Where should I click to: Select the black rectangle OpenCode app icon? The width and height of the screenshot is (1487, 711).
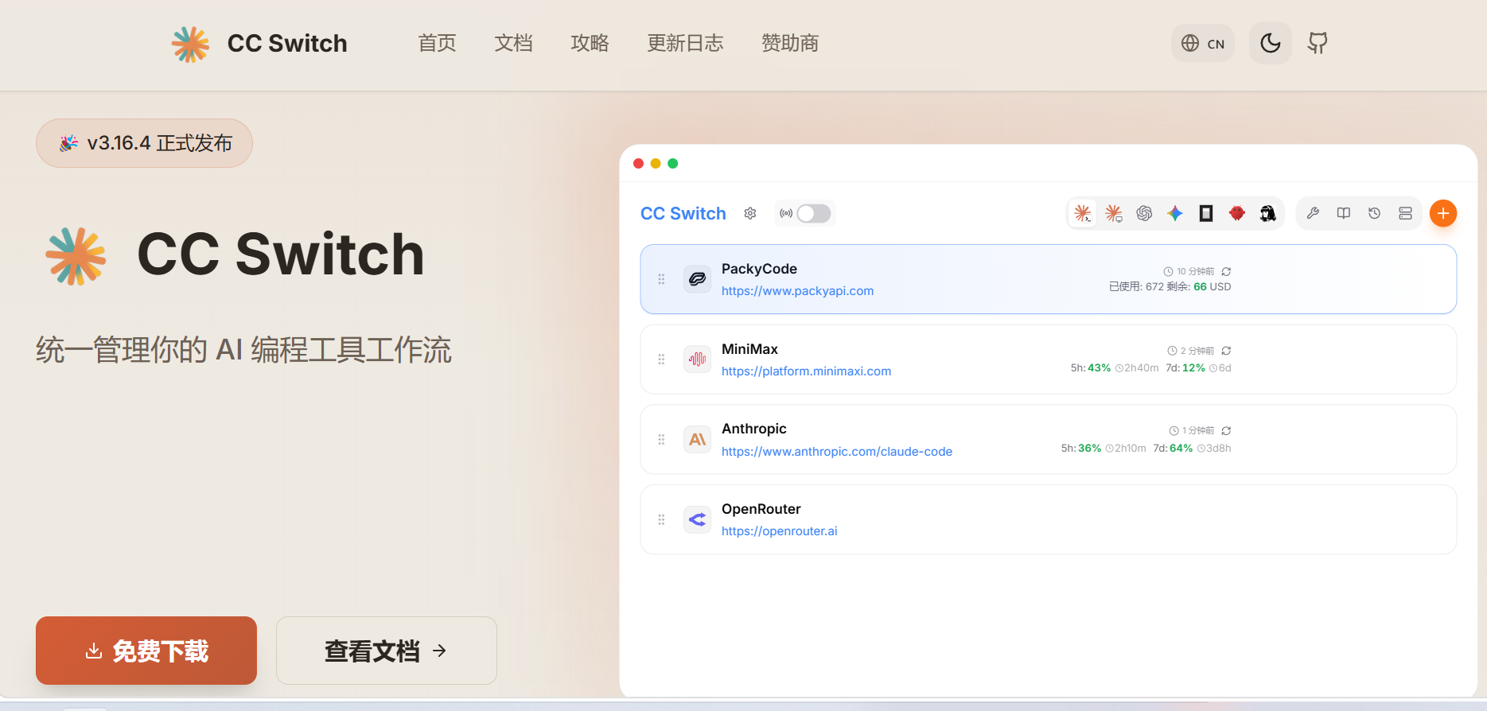point(1206,213)
